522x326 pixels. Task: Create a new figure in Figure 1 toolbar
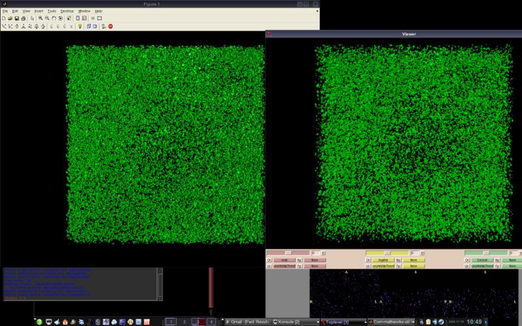pyautogui.click(x=4, y=18)
